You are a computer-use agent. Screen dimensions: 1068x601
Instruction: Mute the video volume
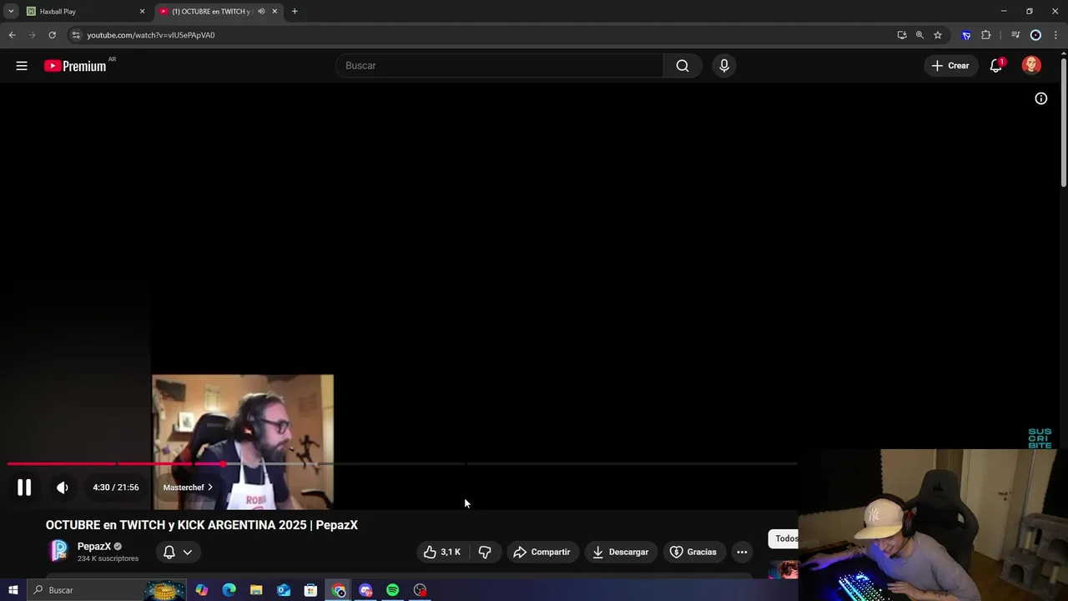point(63,487)
